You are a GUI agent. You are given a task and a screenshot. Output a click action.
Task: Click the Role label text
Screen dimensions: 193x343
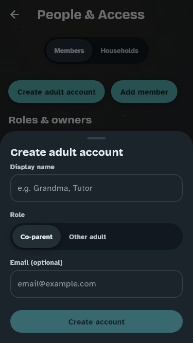pos(17,215)
